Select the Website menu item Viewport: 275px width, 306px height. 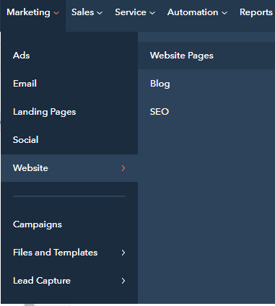click(69, 168)
